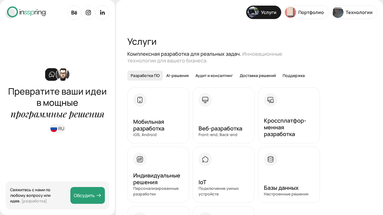
Task: Go to the Портфолио navigation item
Action: click(x=306, y=12)
